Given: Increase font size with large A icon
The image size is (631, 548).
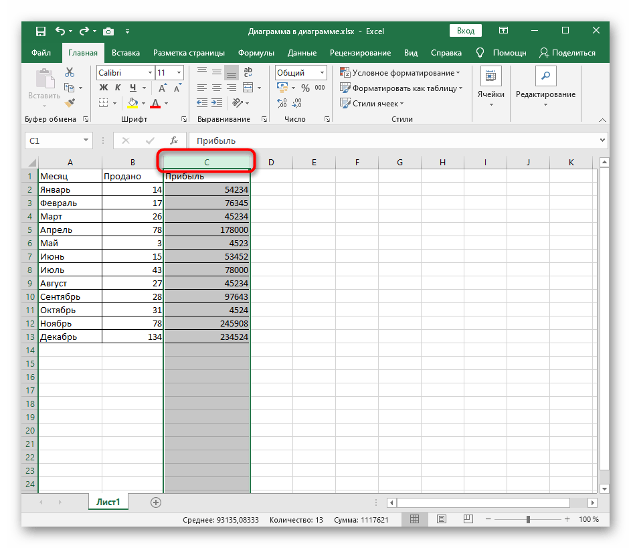Looking at the screenshot, I should pyautogui.click(x=162, y=88).
